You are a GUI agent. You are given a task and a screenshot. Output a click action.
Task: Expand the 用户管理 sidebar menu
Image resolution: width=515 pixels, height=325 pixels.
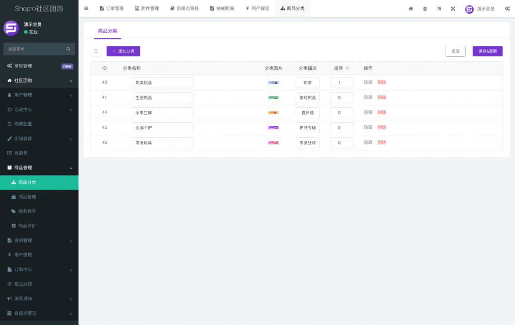[x=39, y=95]
